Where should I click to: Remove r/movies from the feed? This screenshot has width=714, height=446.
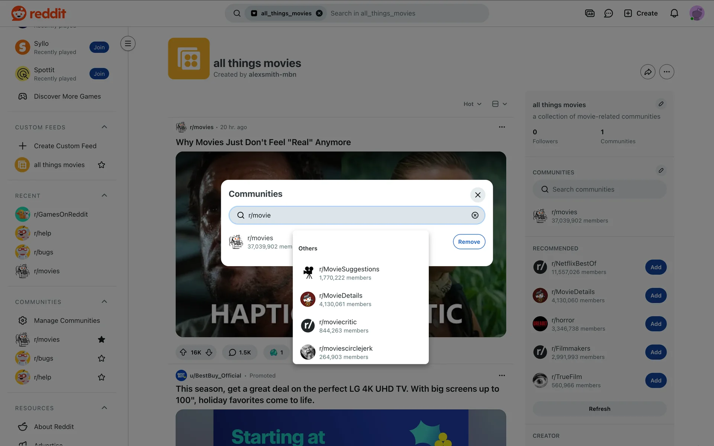pyautogui.click(x=469, y=242)
